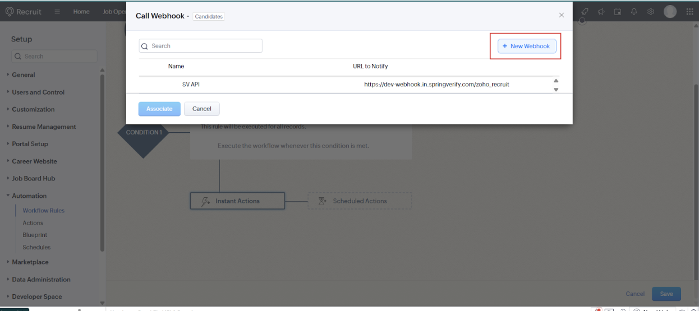Select the SV API webhook row
The image size is (699, 311).
191,85
